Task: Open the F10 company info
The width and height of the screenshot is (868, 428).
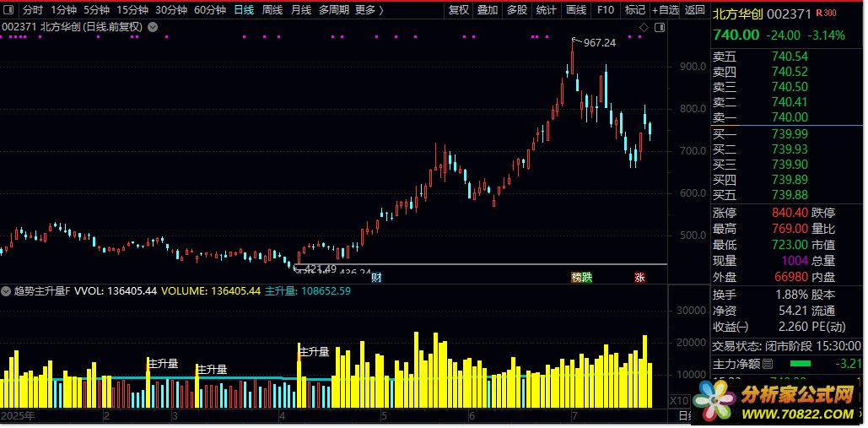Action: (x=606, y=10)
